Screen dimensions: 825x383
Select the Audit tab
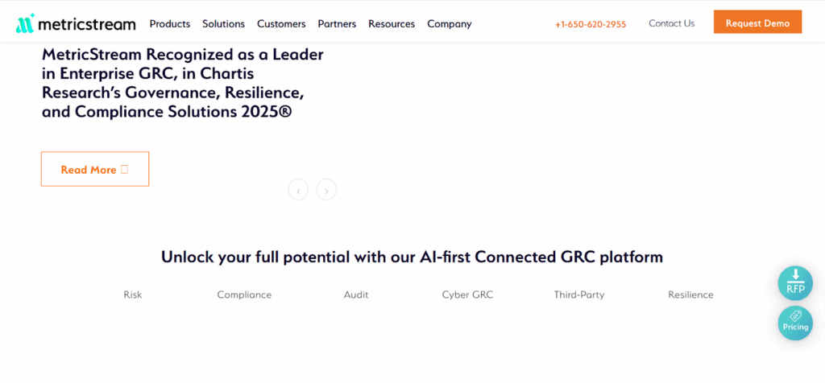click(356, 294)
